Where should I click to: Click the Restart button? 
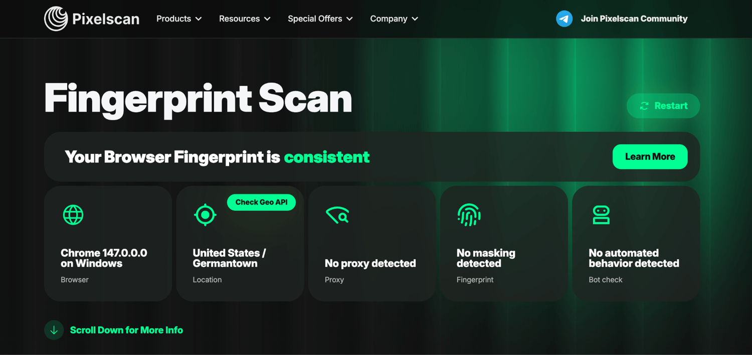coord(663,106)
